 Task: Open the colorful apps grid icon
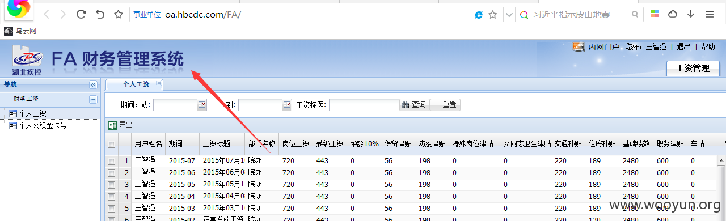(655, 14)
